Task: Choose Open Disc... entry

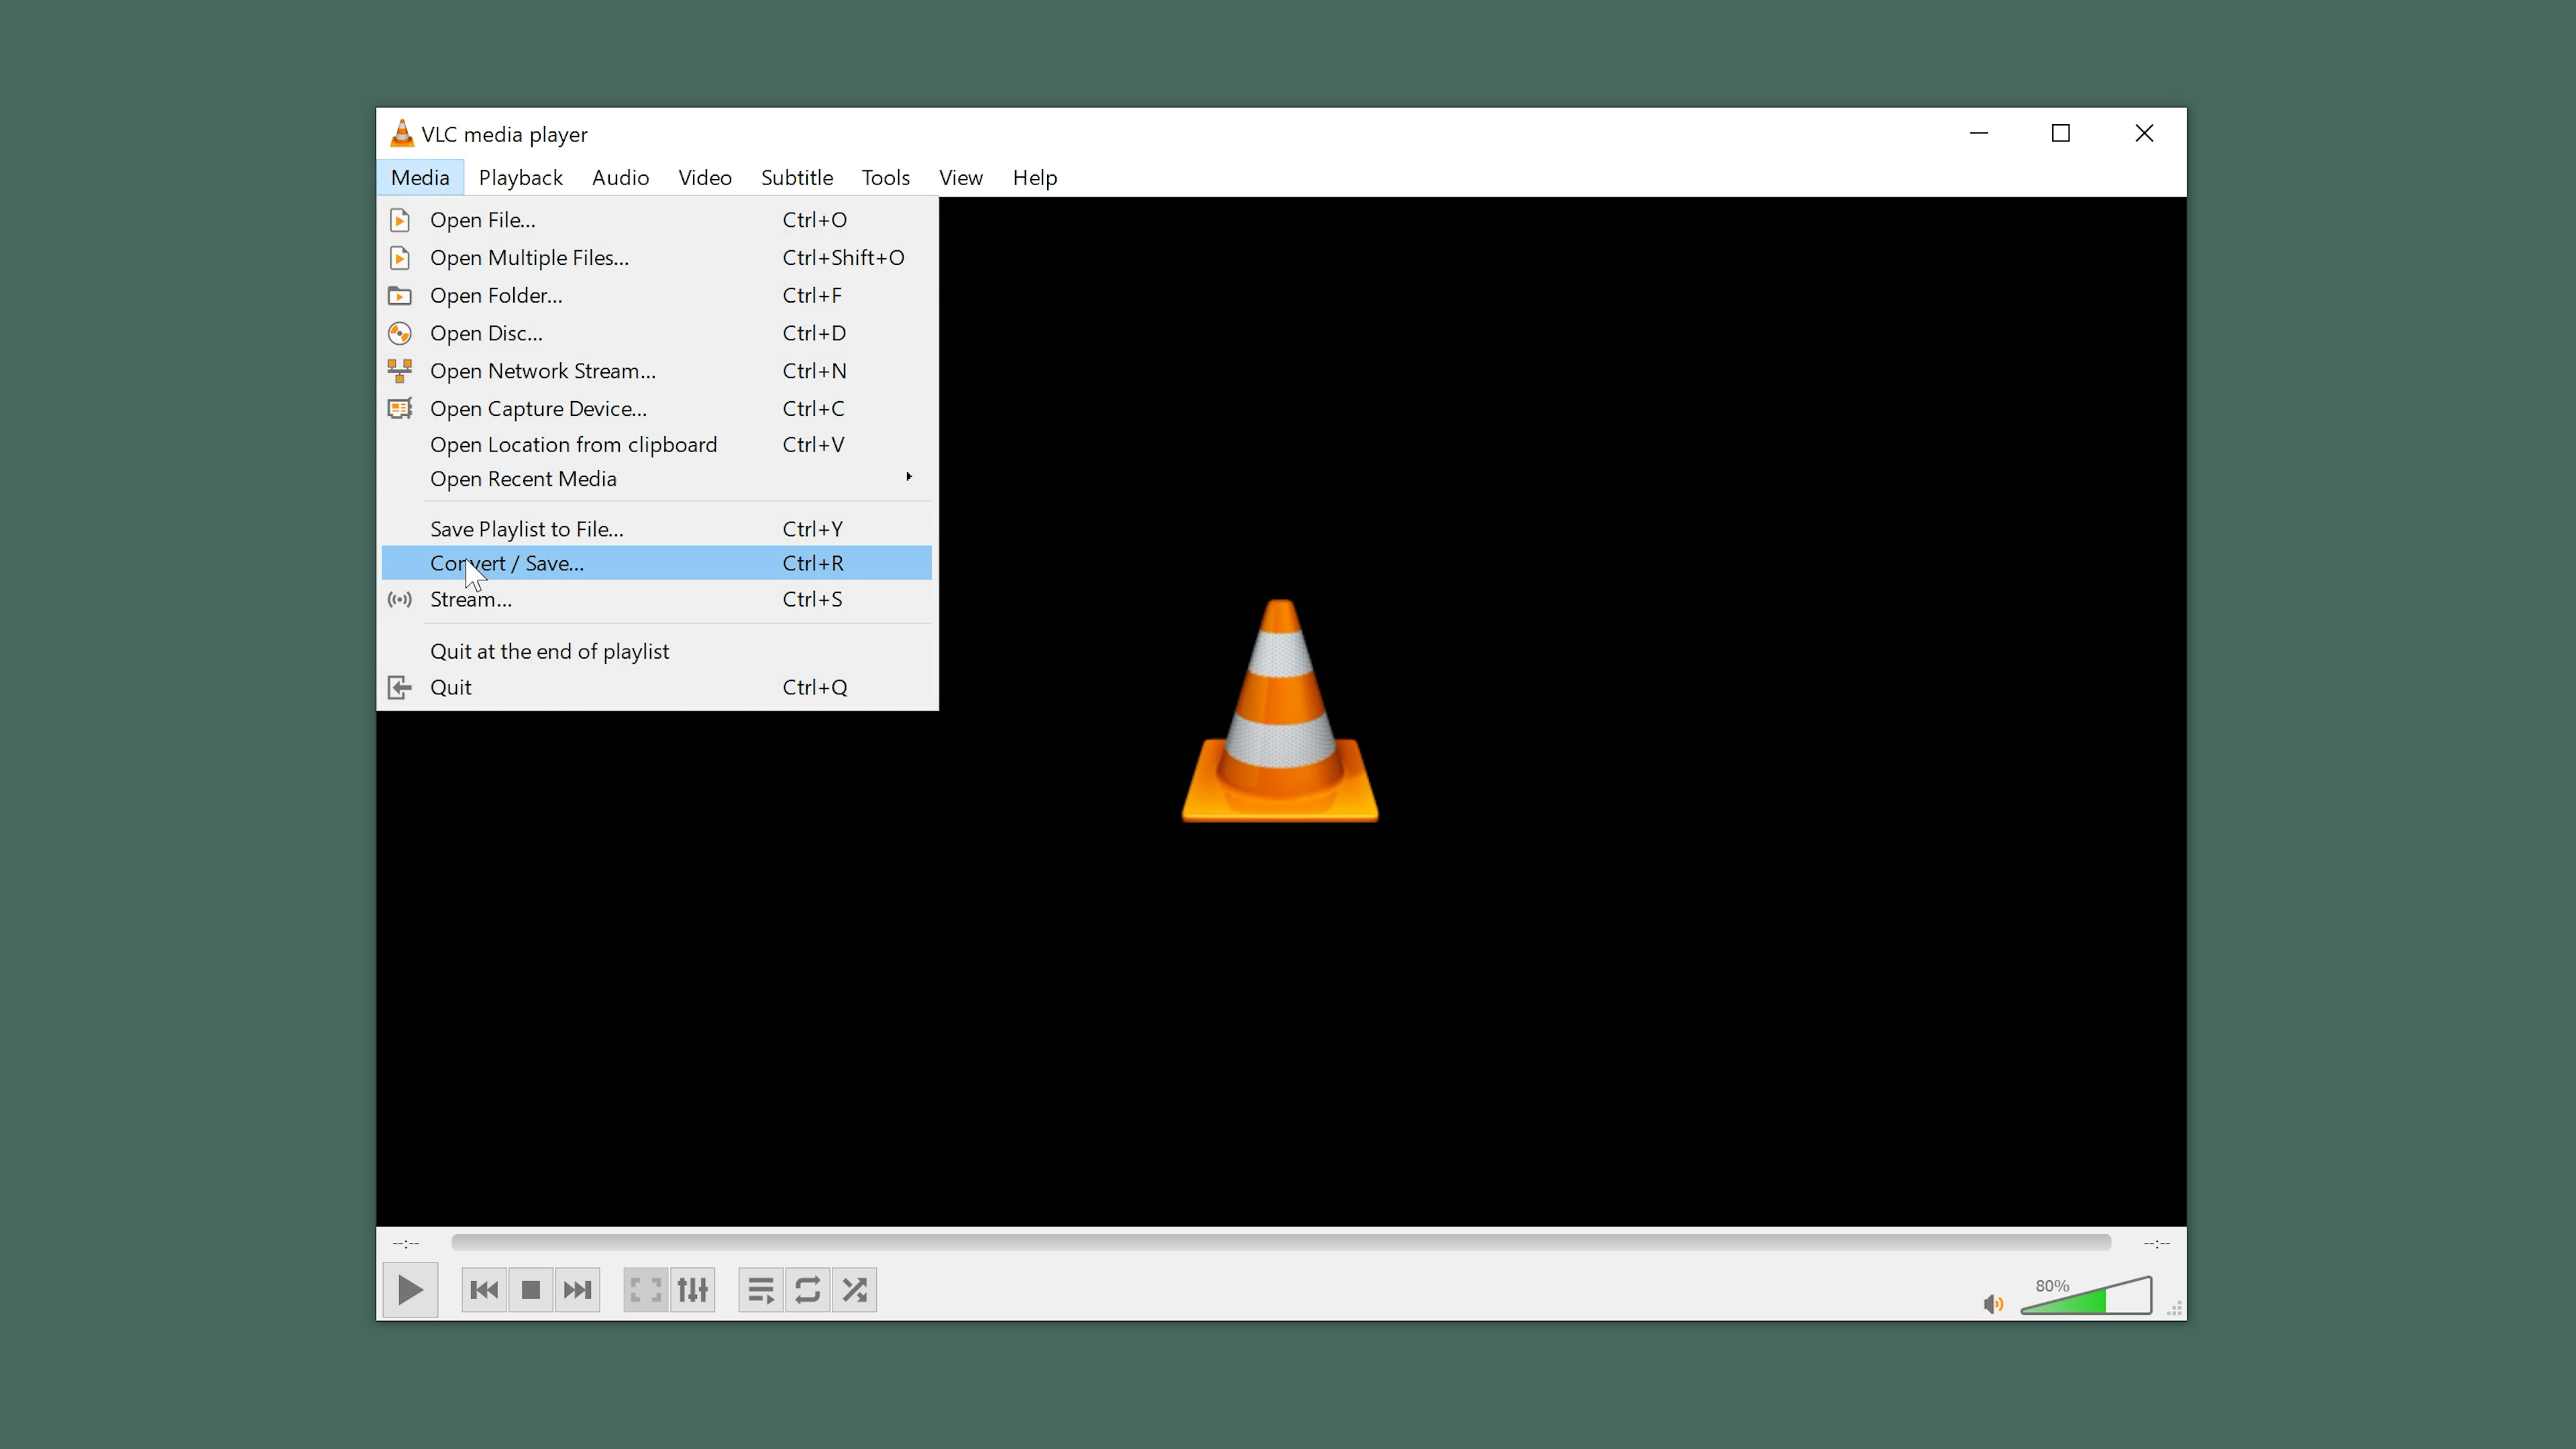Action: tap(657, 333)
